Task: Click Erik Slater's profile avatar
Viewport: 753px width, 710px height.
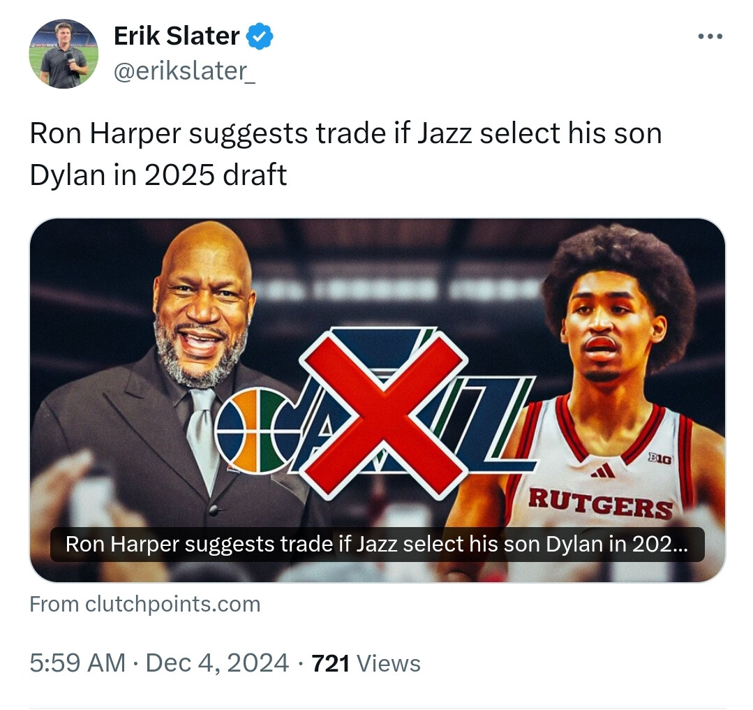Action: pyautogui.click(x=64, y=54)
